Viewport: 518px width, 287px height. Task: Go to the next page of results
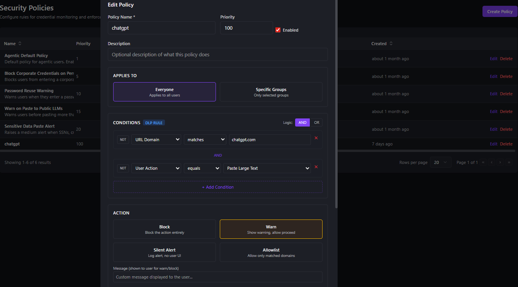[x=500, y=162]
